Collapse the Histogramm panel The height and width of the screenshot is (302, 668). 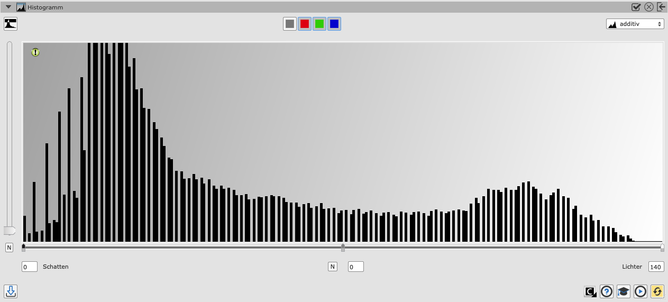pyautogui.click(x=8, y=7)
